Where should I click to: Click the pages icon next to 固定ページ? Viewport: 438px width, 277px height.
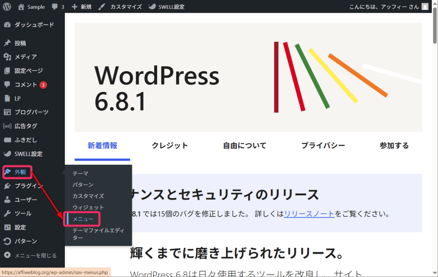(x=7, y=71)
